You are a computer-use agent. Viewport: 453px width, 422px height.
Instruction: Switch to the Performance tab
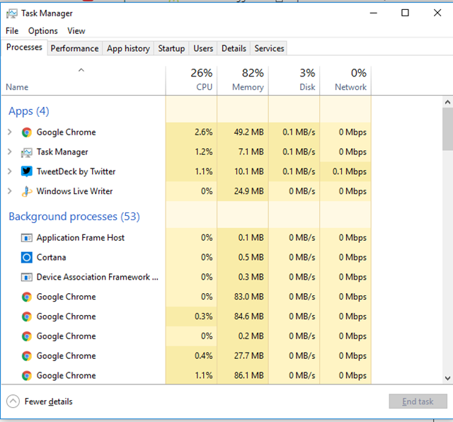pos(74,48)
